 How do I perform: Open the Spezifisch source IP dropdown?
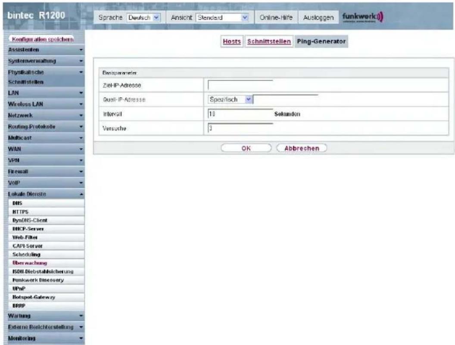pos(230,99)
